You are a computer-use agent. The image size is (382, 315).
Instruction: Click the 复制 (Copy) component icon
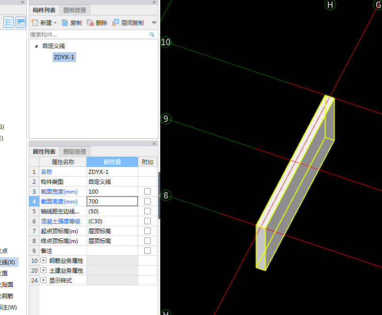pyautogui.click(x=65, y=23)
